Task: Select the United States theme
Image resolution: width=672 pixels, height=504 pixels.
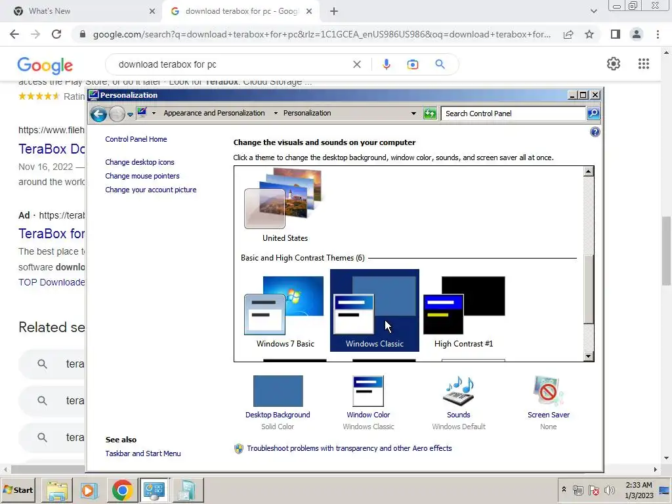Action: [285, 205]
